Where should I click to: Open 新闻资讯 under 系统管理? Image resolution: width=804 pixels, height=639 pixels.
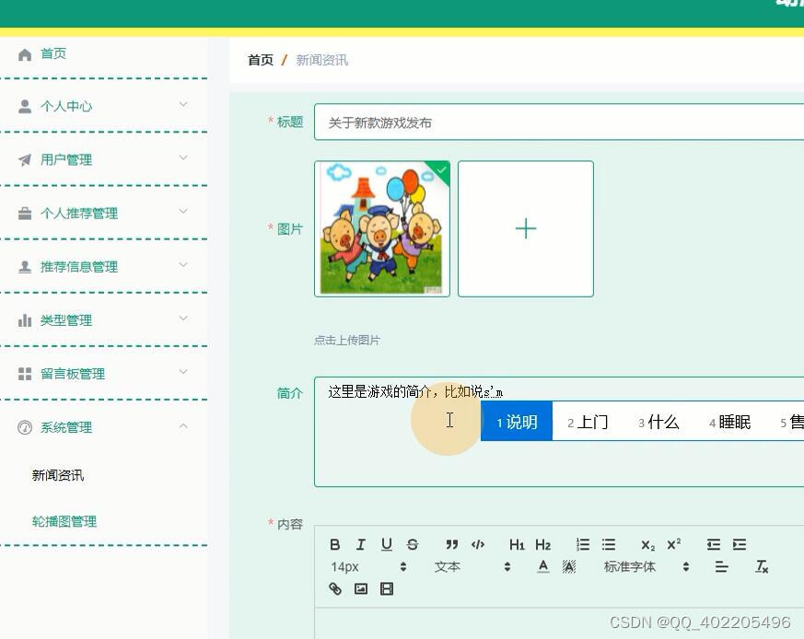(58, 475)
